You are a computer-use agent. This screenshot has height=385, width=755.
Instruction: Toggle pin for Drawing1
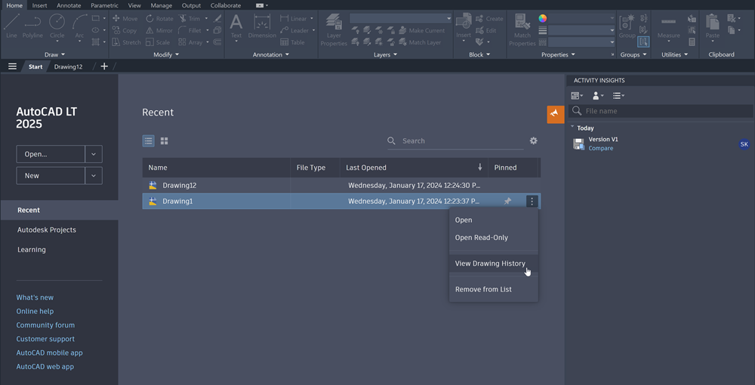(507, 201)
